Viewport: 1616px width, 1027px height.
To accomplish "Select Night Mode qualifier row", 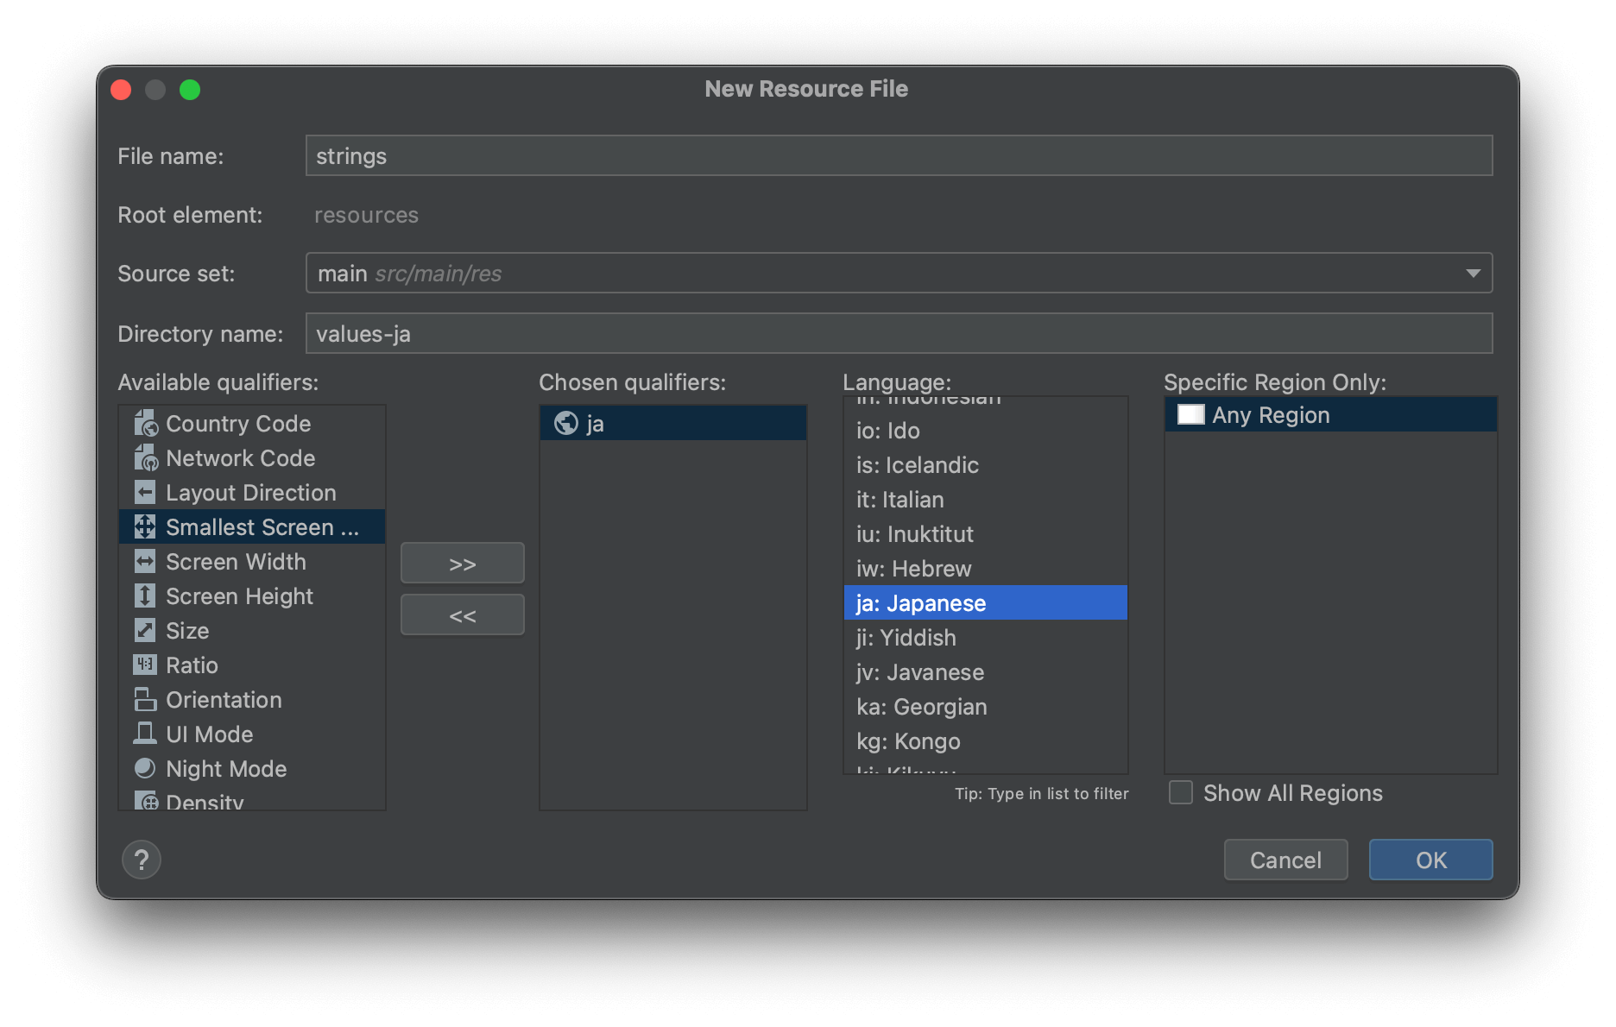I will (252, 769).
